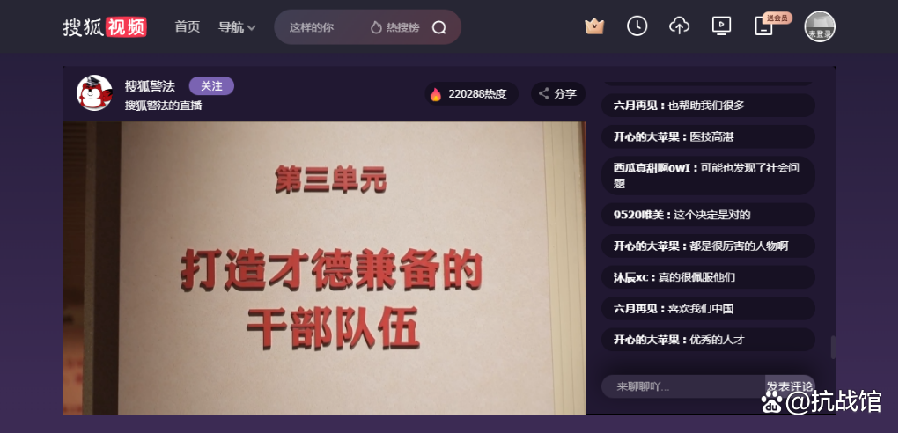Click the search box field

[x=317, y=27]
